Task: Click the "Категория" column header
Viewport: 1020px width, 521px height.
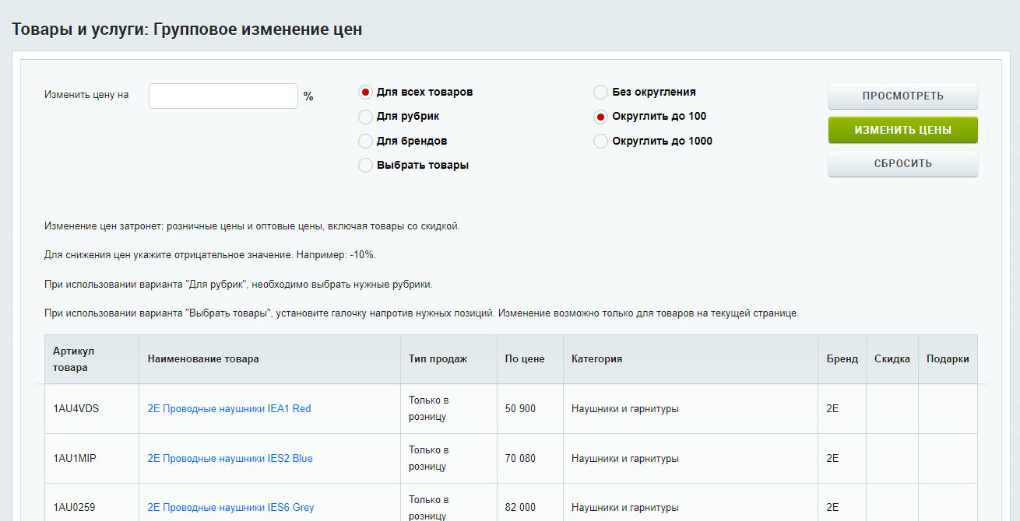Action: click(x=596, y=359)
